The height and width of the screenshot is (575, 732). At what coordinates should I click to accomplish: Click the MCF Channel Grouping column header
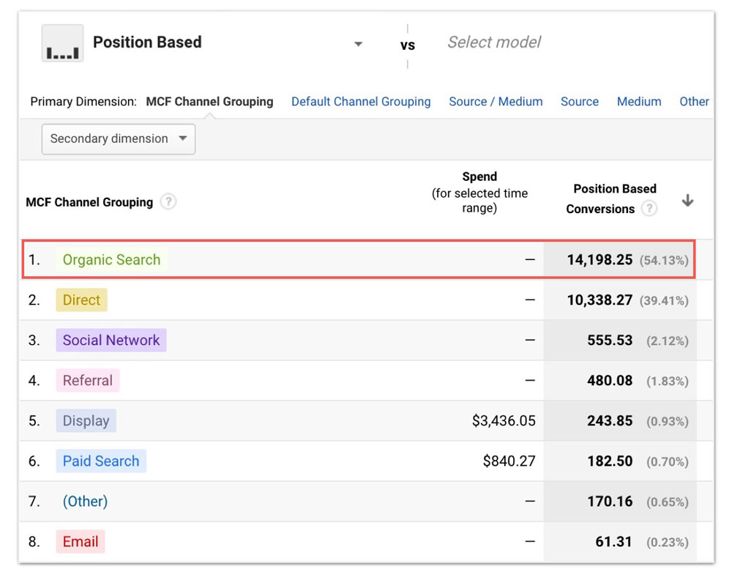tap(89, 201)
